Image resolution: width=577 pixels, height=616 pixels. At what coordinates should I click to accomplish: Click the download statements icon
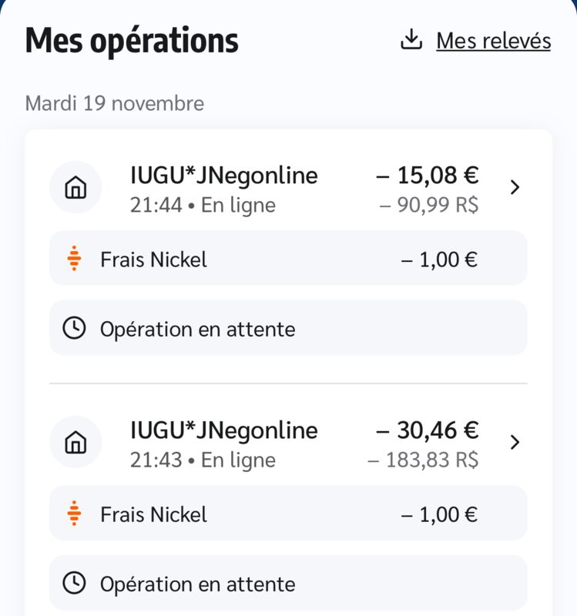[411, 39]
